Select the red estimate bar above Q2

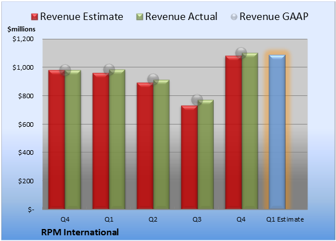(x=145, y=146)
